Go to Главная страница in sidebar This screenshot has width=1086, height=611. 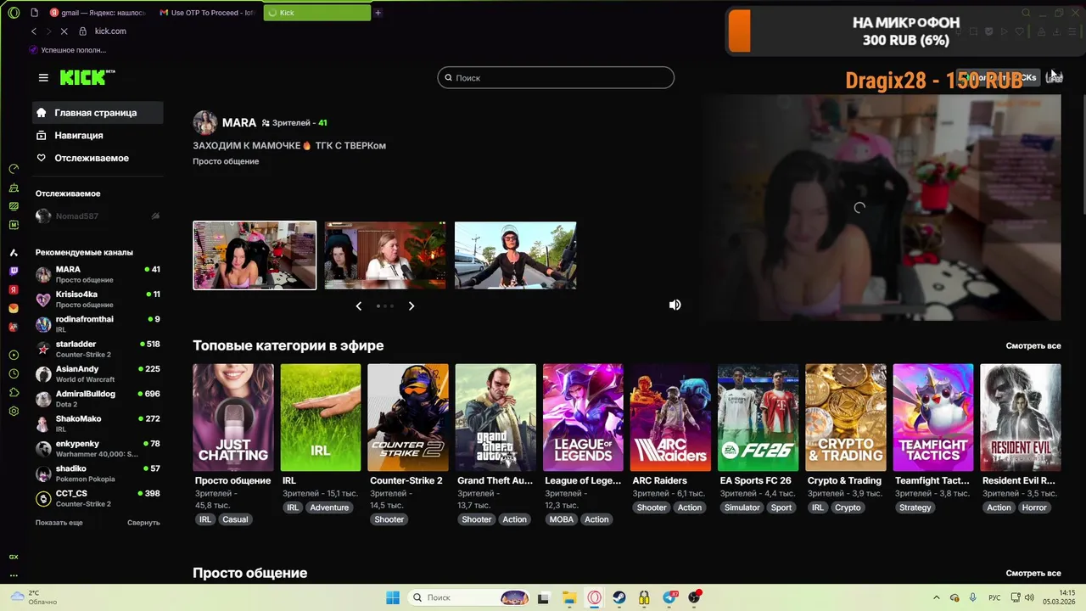click(x=98, y=113)
